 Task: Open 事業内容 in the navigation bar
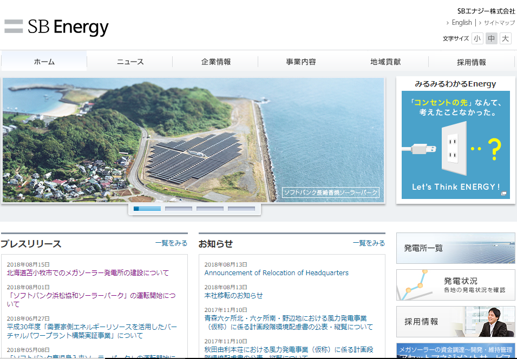[300, 62]
